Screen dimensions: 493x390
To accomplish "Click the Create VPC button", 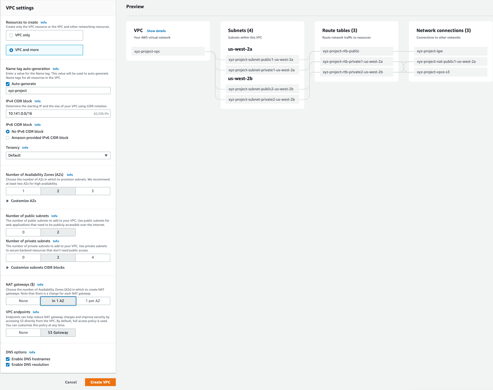I will pyautogui.click(x=100, y=382).
